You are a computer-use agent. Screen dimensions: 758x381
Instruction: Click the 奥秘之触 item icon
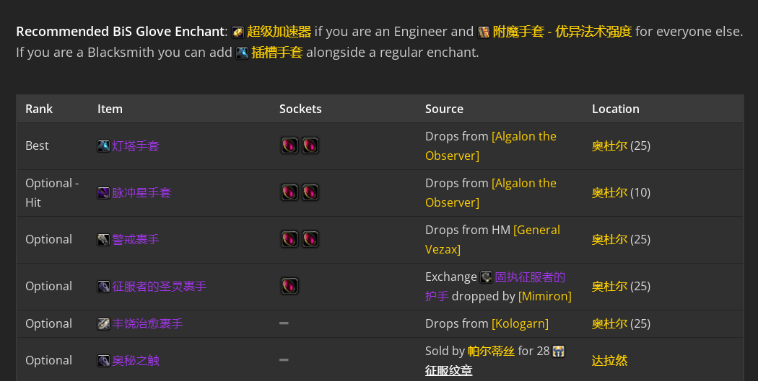(104, 361)
